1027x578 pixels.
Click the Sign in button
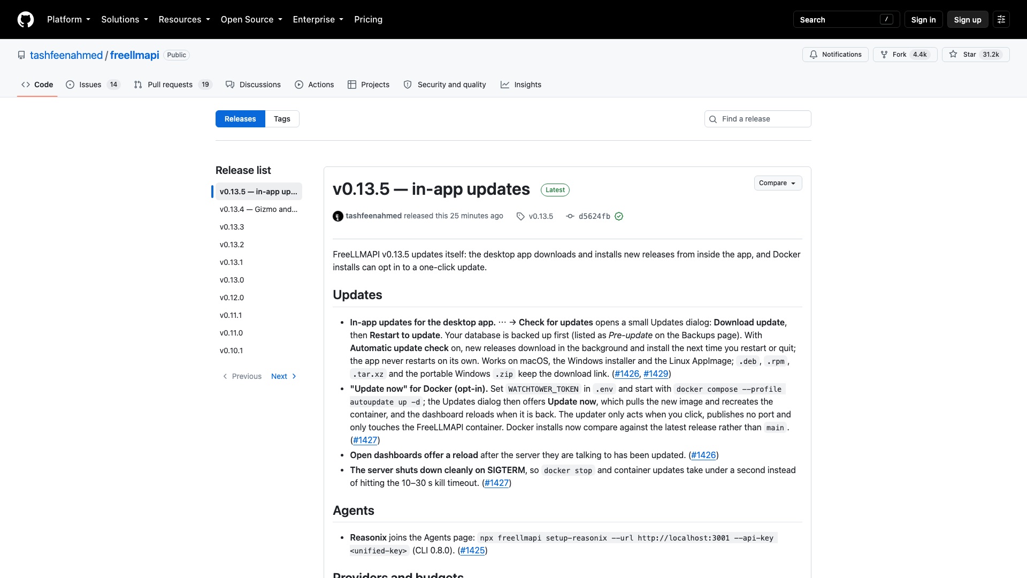(923, 20)
